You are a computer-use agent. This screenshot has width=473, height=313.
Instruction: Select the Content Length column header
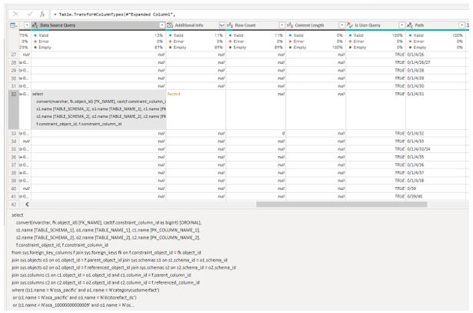pos(314,26)
